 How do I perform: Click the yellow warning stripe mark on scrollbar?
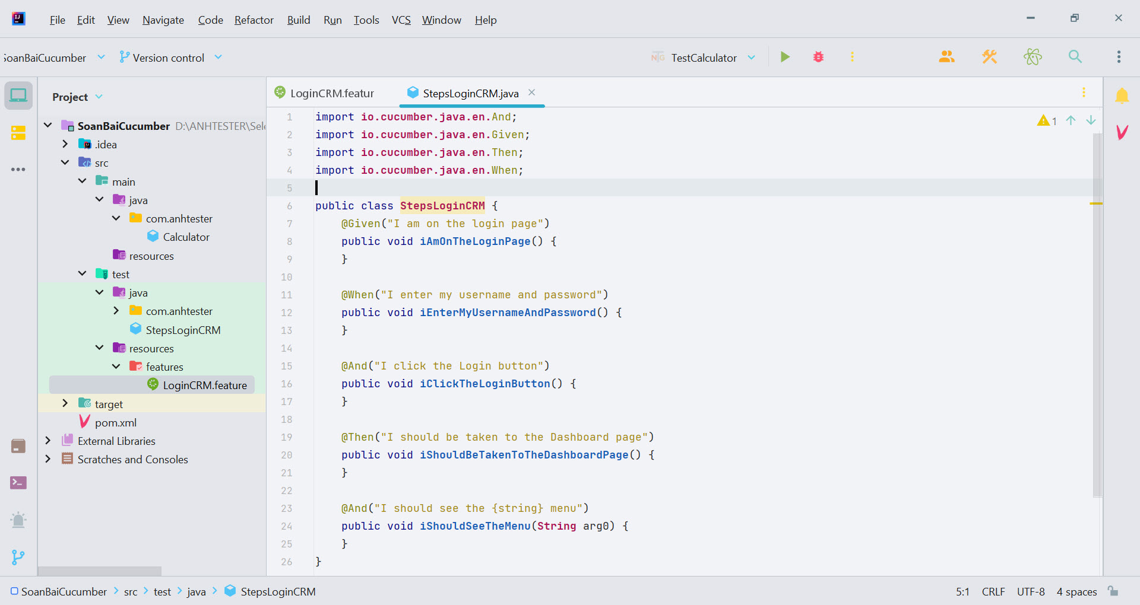pos(1096,203)
